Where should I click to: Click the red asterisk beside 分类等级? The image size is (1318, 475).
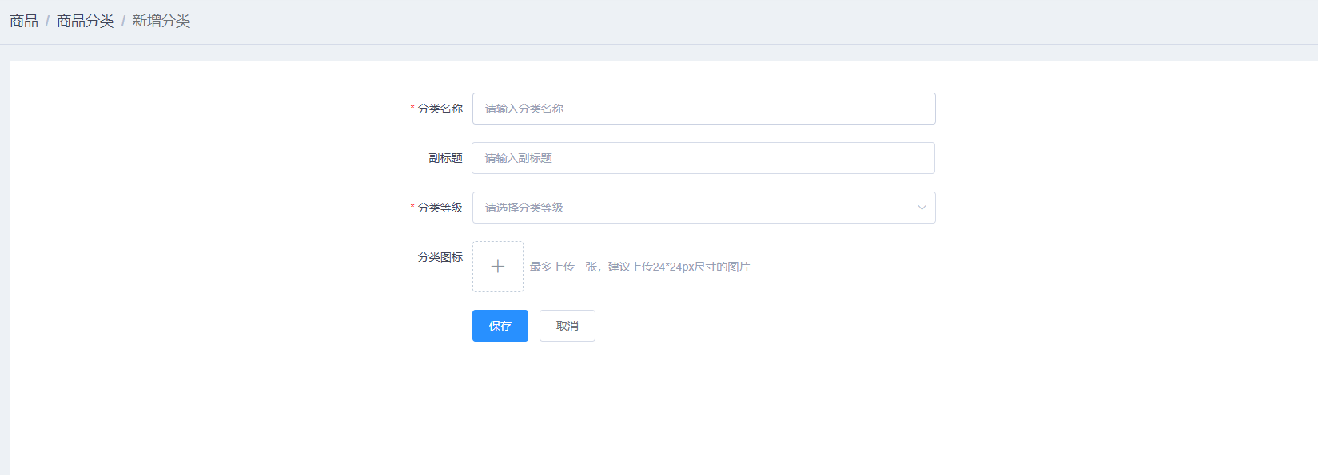point(412,208)
